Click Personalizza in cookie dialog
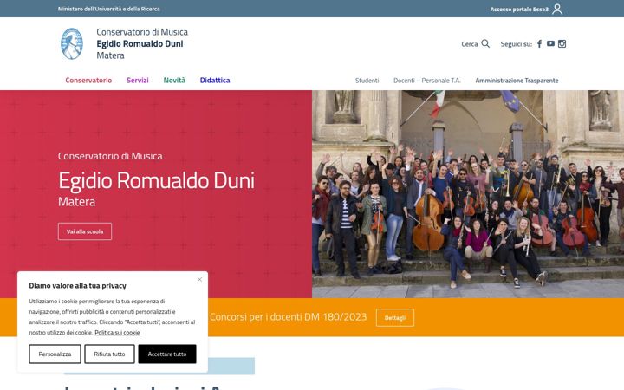The height and width of the screenshot is (390, 624). click(x=55, y=354)
